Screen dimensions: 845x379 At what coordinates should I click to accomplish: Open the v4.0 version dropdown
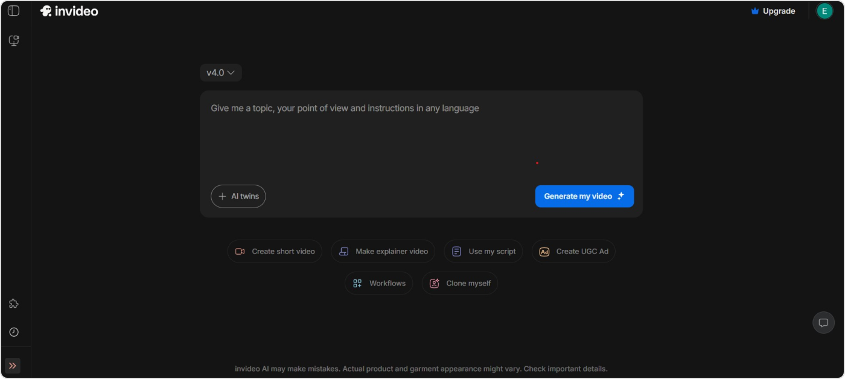(x=220, y=73)
